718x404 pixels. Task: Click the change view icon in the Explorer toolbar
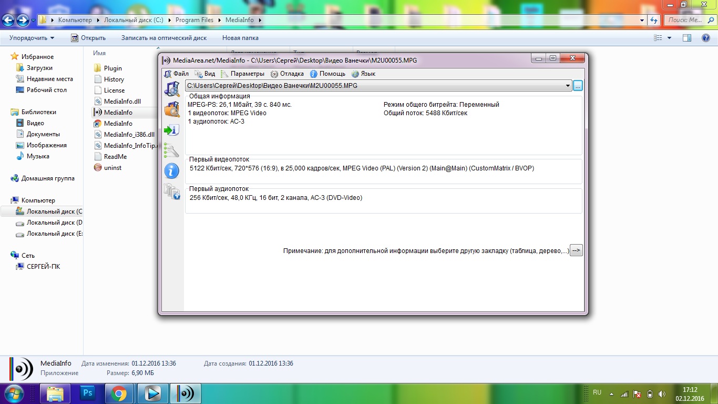pyautogui.click(x=658, y=38)
